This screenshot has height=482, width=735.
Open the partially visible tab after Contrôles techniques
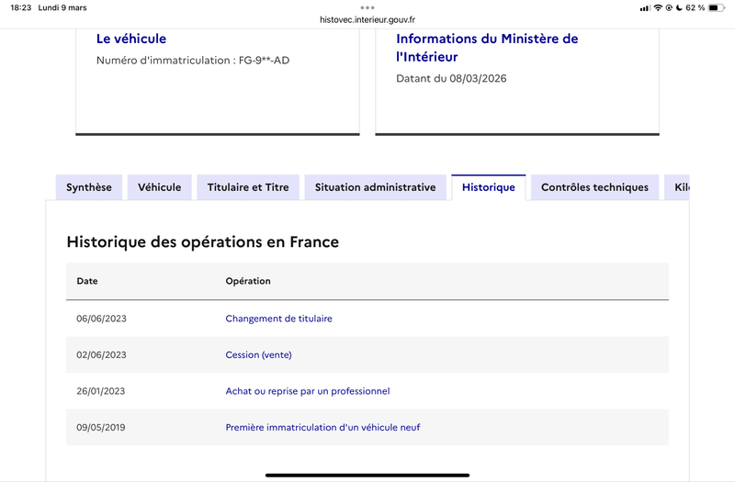(678, 187)
